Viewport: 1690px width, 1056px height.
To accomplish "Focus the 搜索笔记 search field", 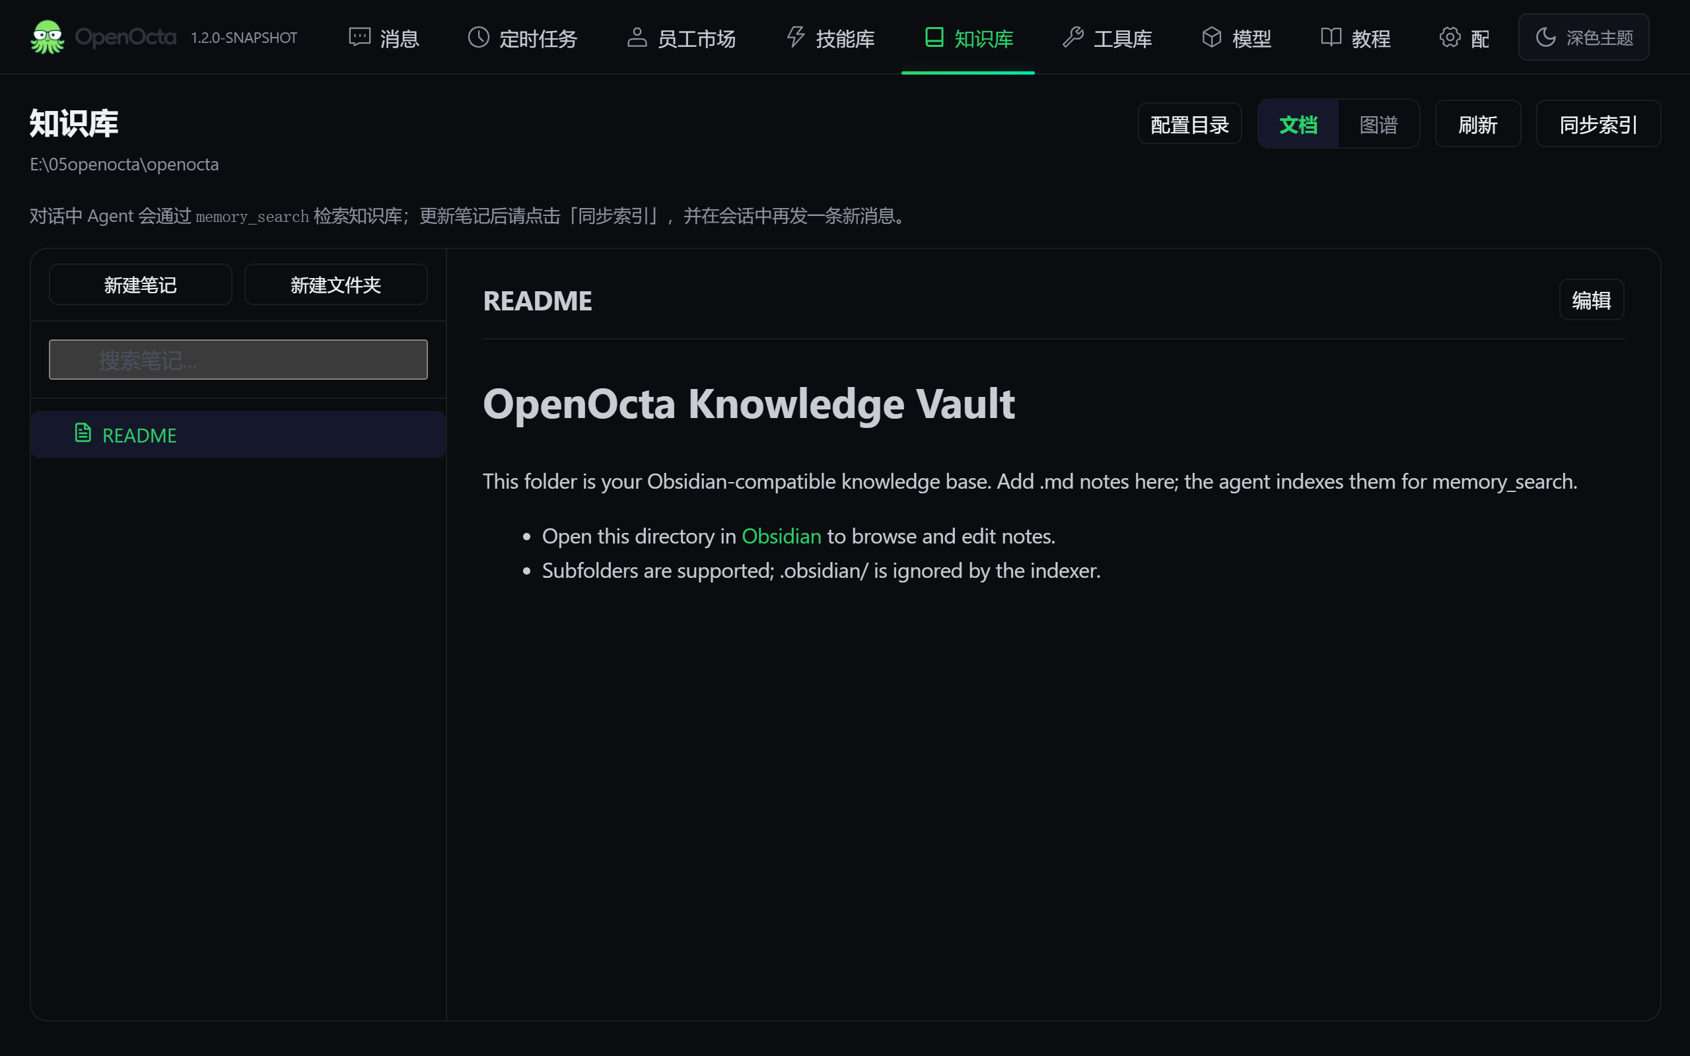I will coord(238,360).
